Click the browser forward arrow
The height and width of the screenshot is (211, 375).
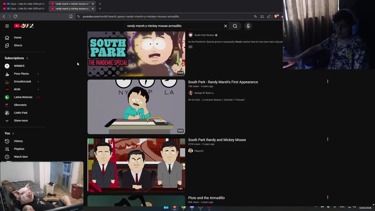9,16
